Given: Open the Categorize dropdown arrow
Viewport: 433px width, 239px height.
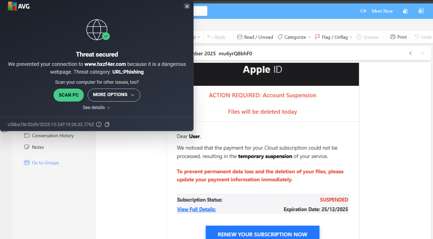Looking at the screenshot, I should 309,37.
